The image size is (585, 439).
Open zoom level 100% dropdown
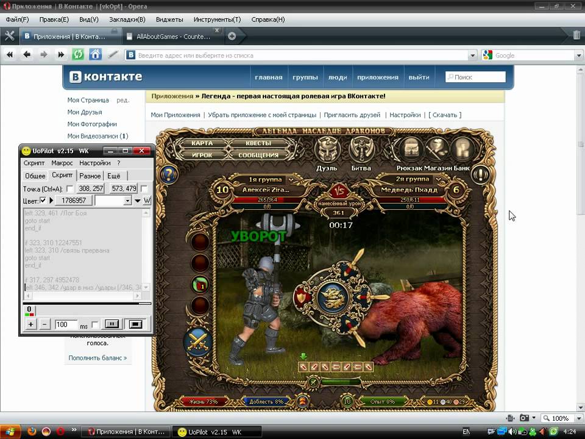click(579, 418)
